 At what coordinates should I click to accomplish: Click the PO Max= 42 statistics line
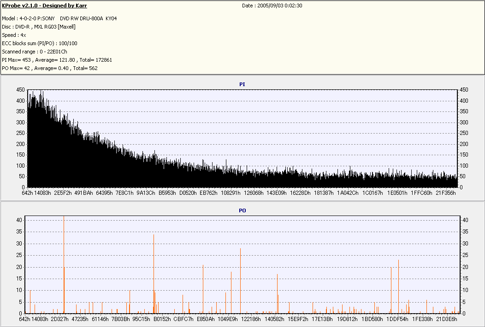tap(50, 68)
